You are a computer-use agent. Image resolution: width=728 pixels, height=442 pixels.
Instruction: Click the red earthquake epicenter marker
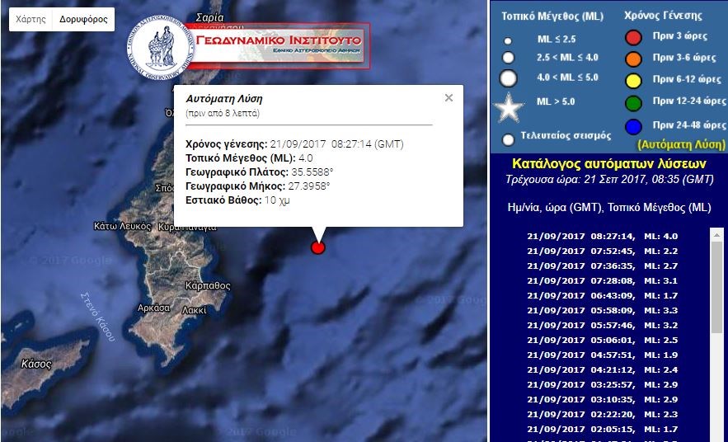318,247
